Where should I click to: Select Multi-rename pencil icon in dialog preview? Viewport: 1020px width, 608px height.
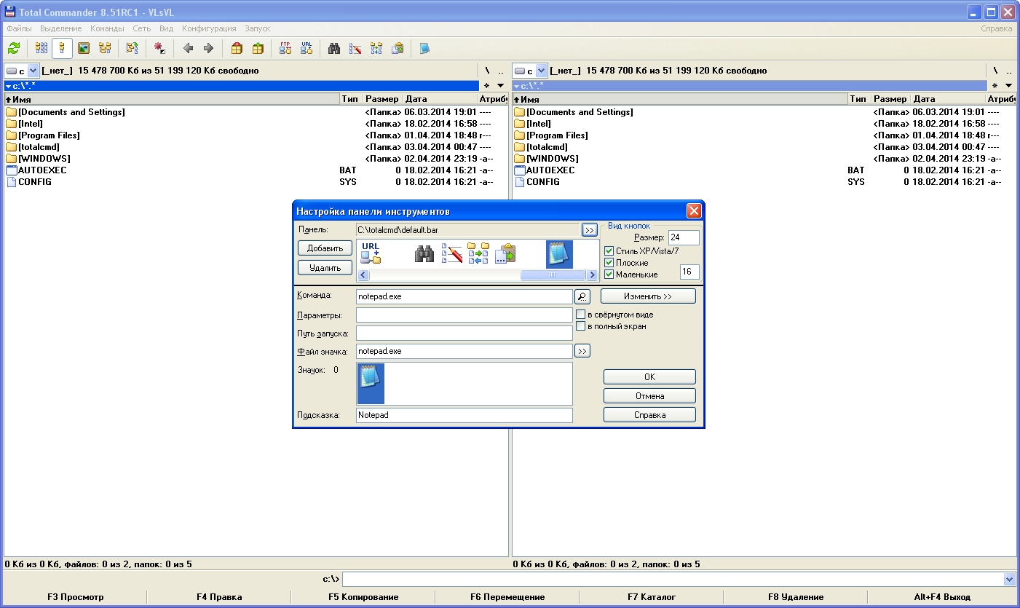451,254
